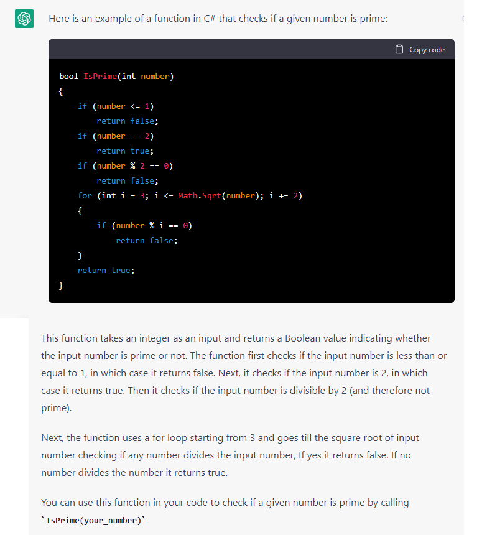Click the clipboard icon in code header

[399, 50]
